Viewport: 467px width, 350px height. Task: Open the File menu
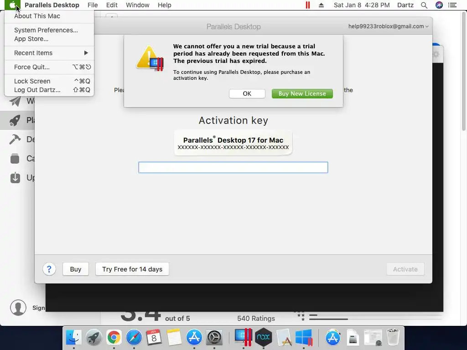tap(93, 5)
